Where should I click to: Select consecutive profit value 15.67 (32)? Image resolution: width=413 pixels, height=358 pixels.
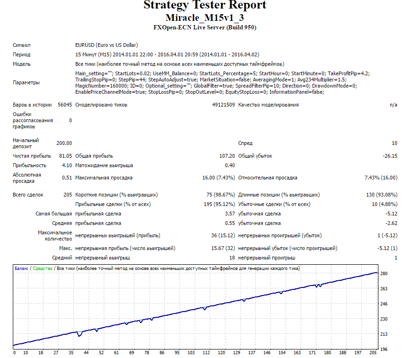[223, 249]
